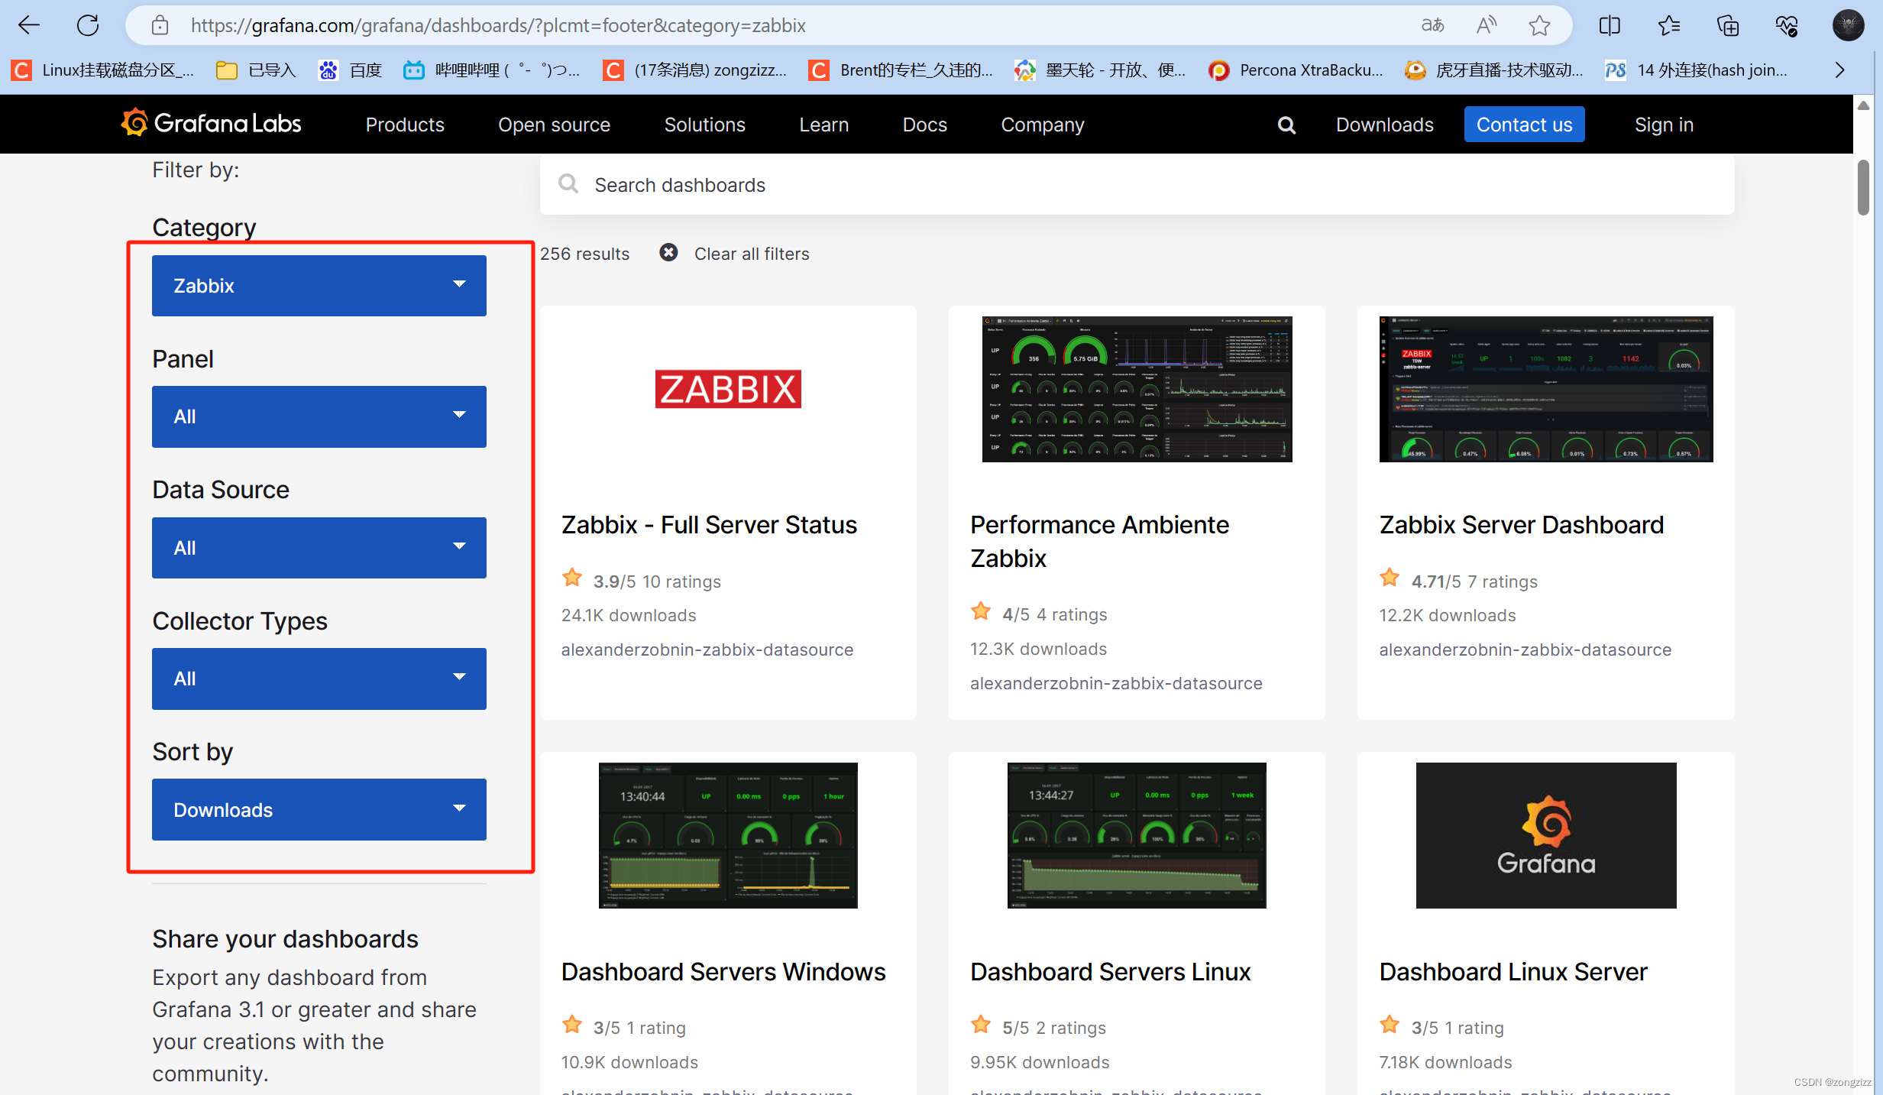Open the favorites list icon
Viewport: 1883px width, 1095px height.
click(1669, 25)
